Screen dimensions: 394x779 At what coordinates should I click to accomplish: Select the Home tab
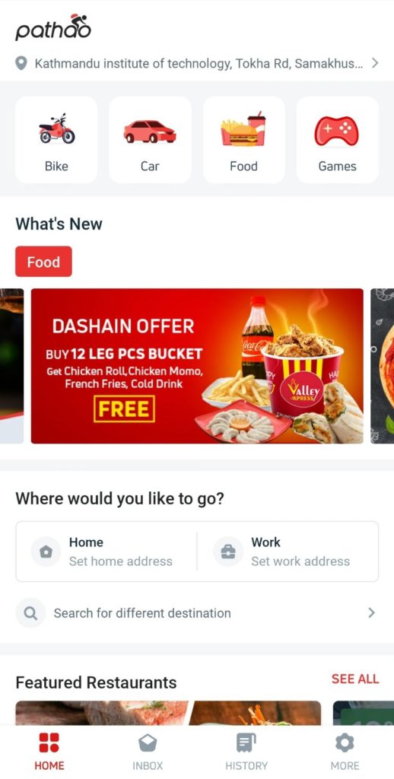click(x=49, y=752)
